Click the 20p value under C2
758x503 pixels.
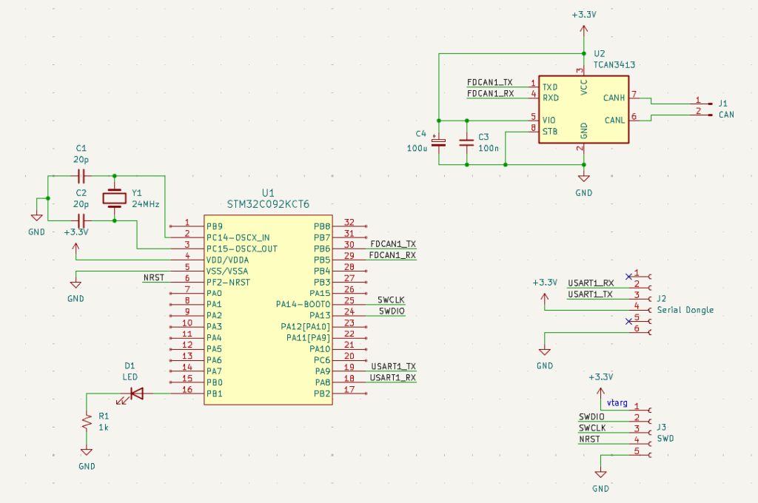pyautogui.click(x=81, y=204)
